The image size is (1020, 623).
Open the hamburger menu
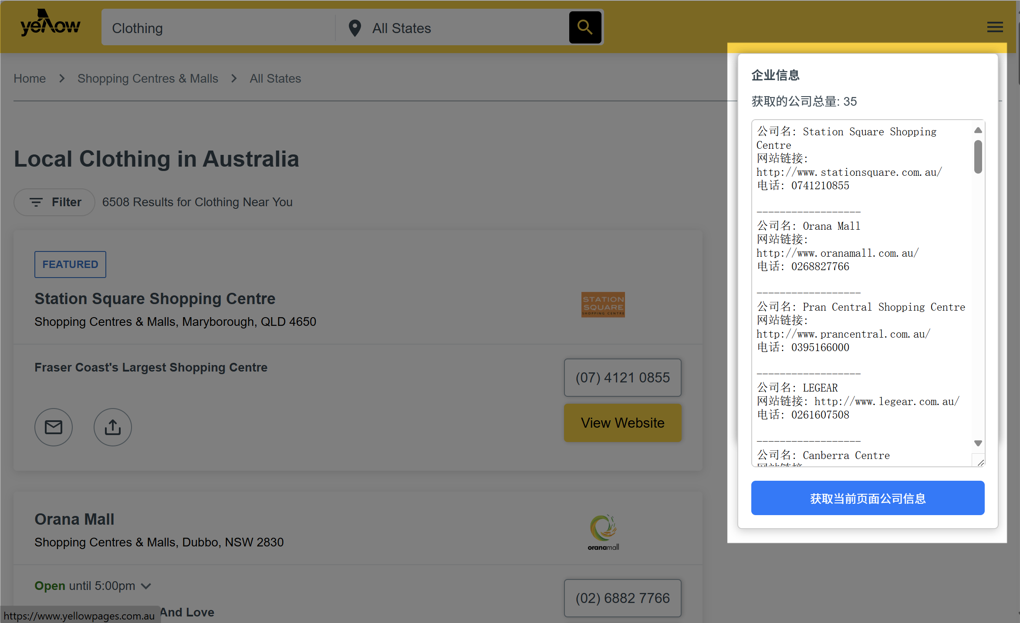tap(995, 27)
